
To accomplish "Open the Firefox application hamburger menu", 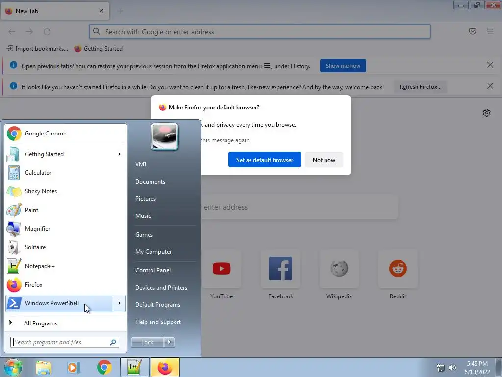I will [x=490, y=31].
